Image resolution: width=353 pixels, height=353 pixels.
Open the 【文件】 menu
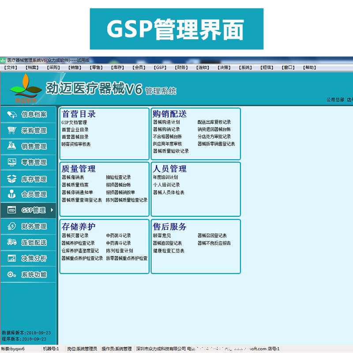point(11,68)
